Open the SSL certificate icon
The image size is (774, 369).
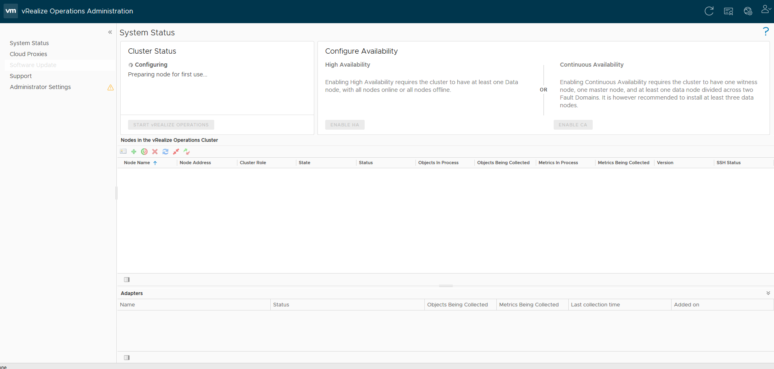pos(728,11)
